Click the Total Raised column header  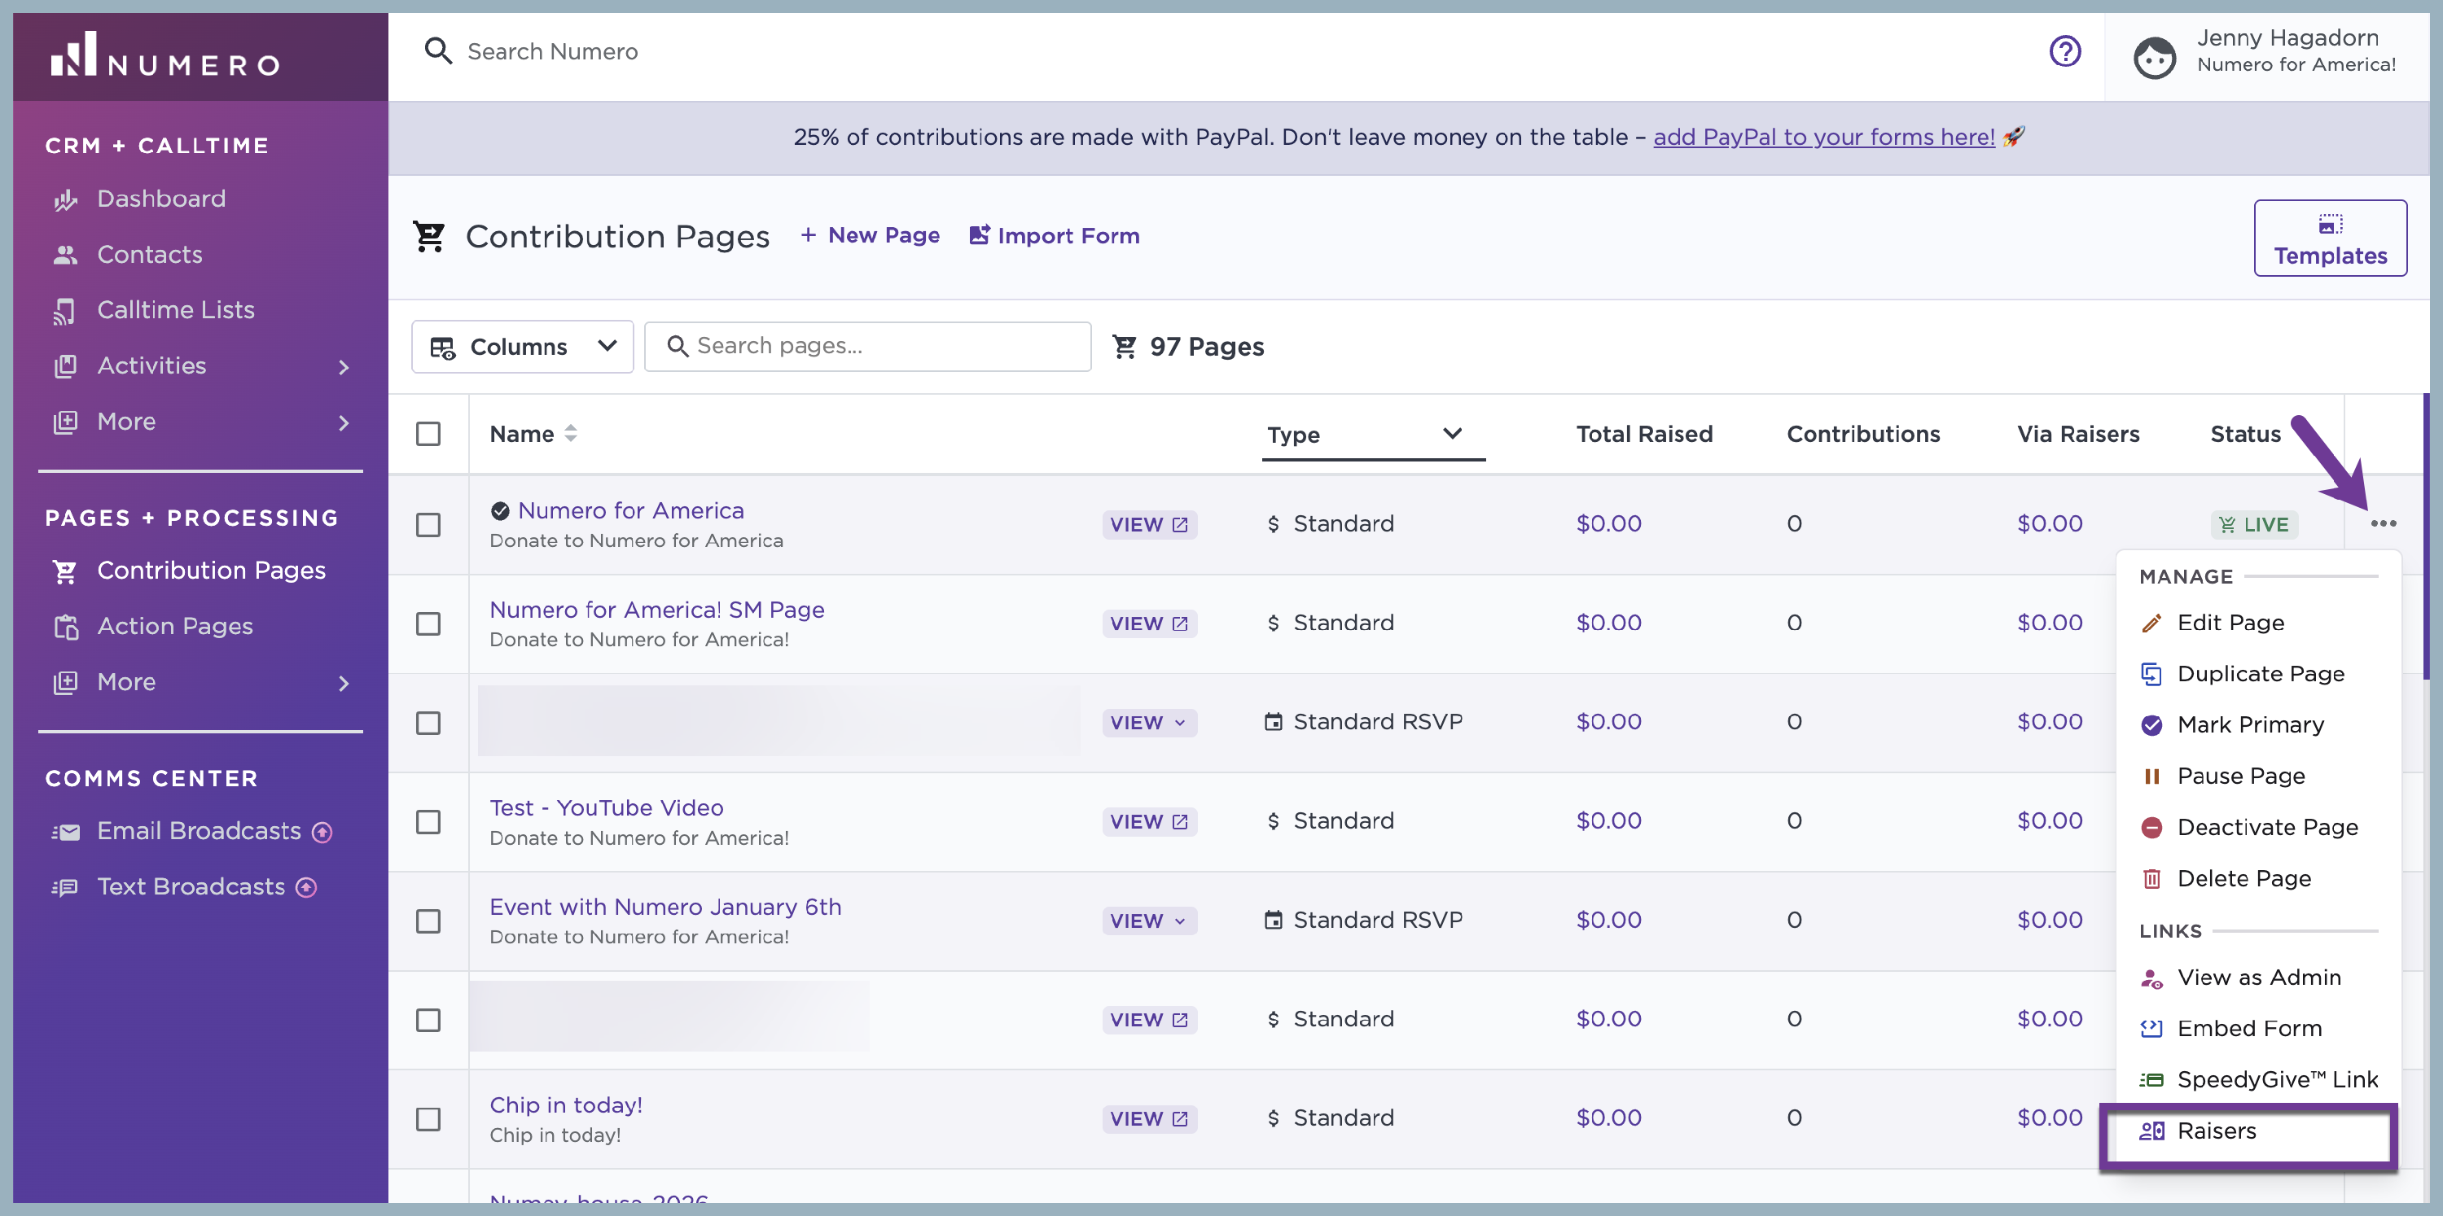point(1643,434)
